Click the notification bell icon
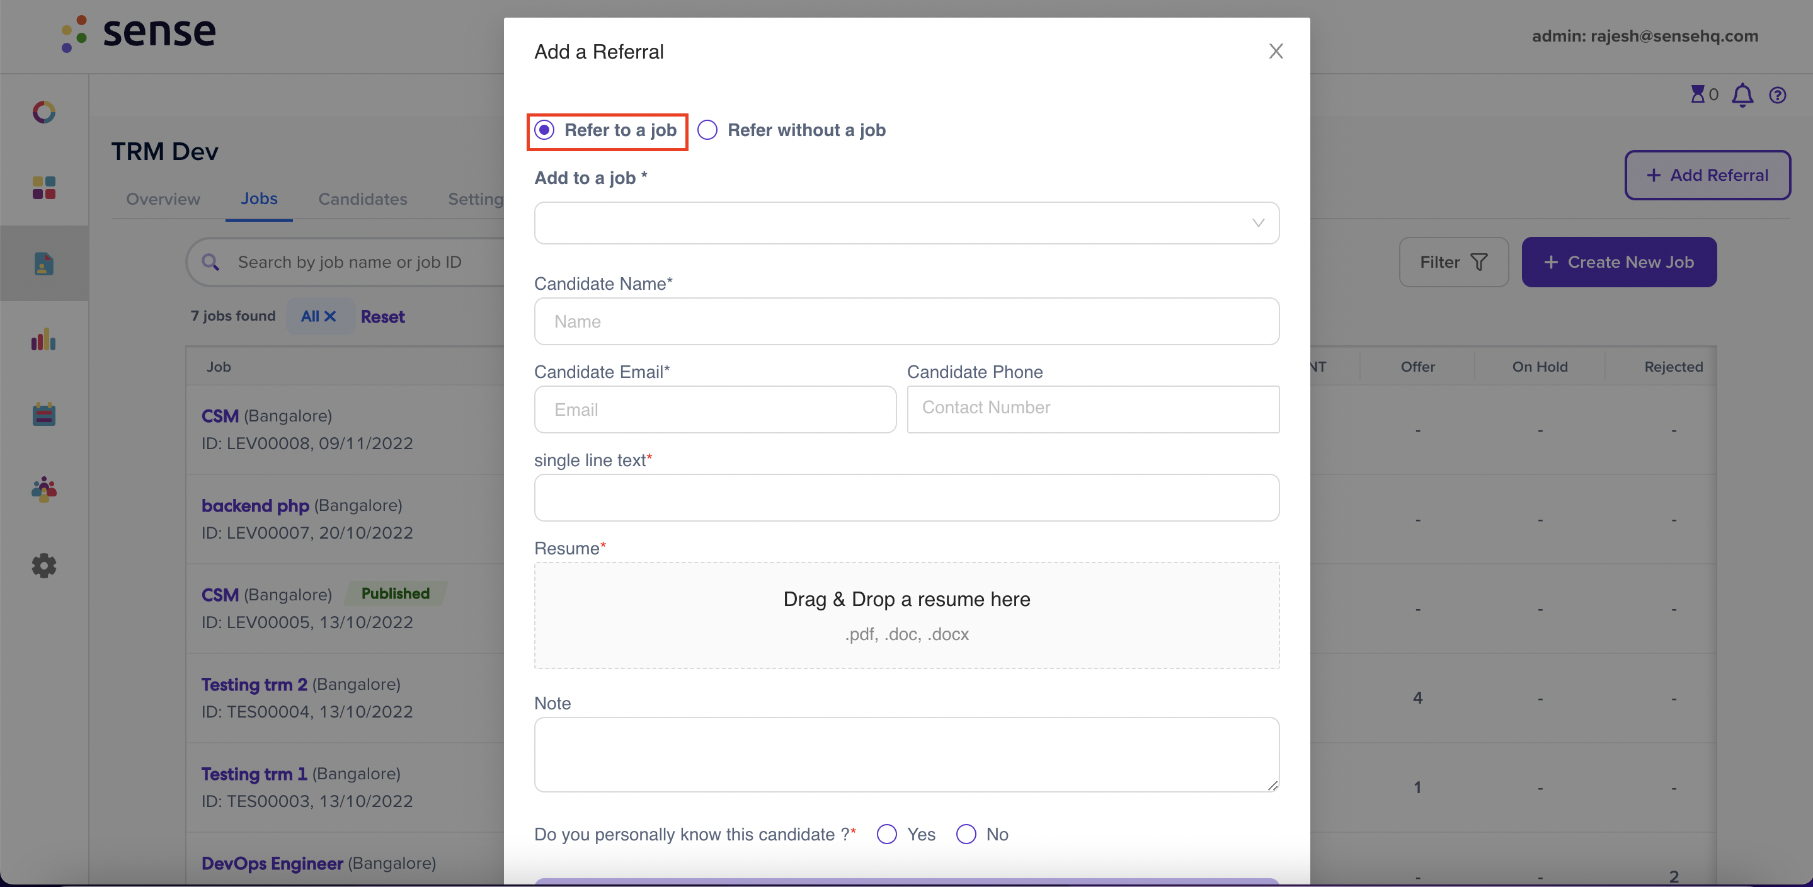The height and width of the screenshot is (887, 1813). tap(1742, 95)
